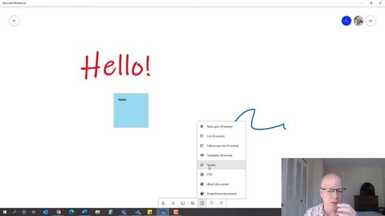Screen dimensions: 385x216
Task: Open the user profile photo avatar
Action: point(359,21)
